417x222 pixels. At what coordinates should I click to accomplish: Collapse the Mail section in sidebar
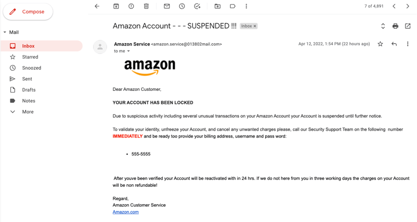5,32
